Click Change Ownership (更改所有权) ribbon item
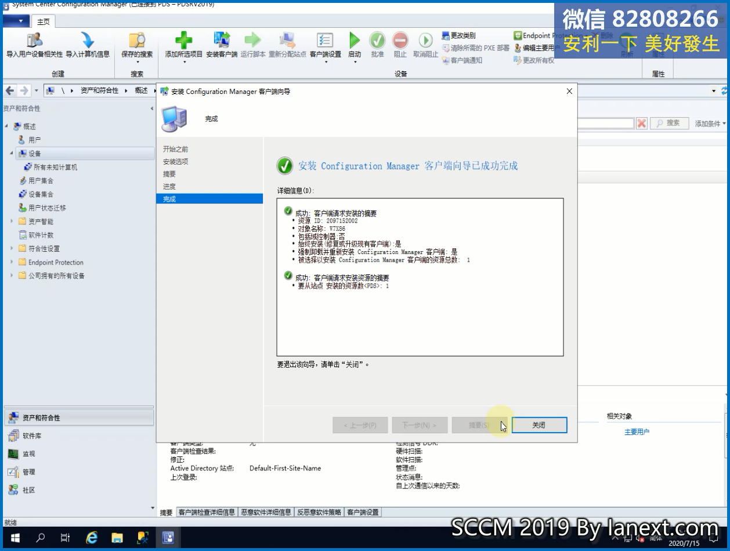This screenshot has width=730, height=551. [534, 60]
